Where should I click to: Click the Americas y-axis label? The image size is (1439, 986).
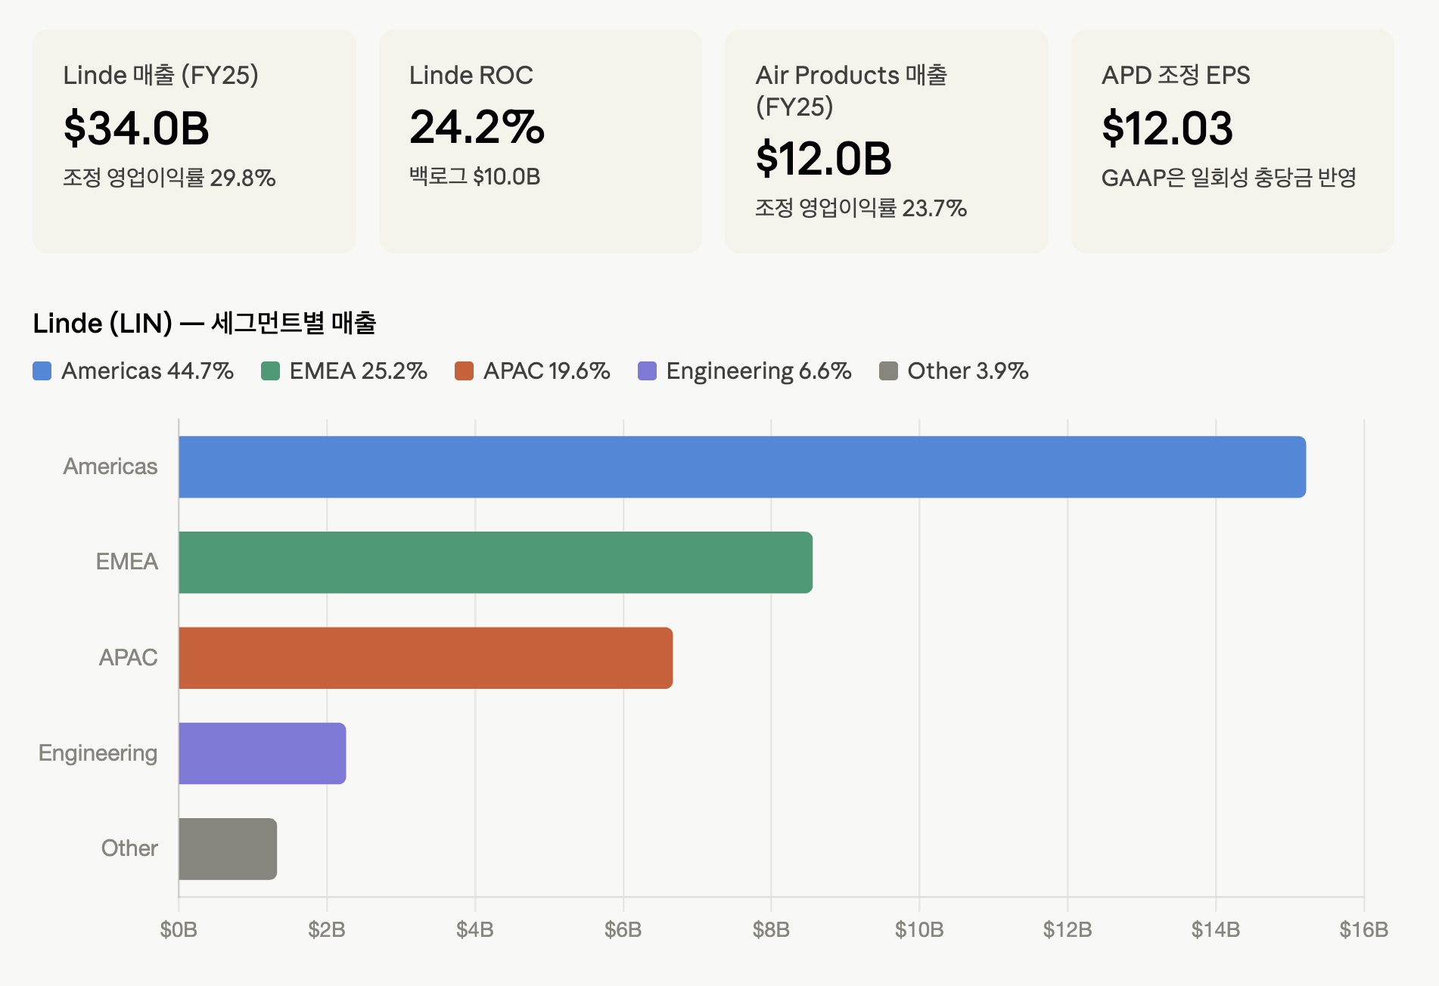[110, 467]
